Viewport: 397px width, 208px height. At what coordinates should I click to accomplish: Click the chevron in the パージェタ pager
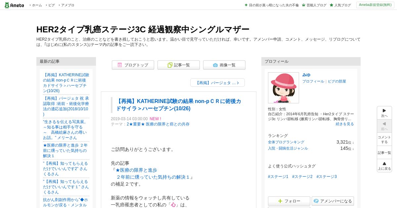(x=238, y=83)
